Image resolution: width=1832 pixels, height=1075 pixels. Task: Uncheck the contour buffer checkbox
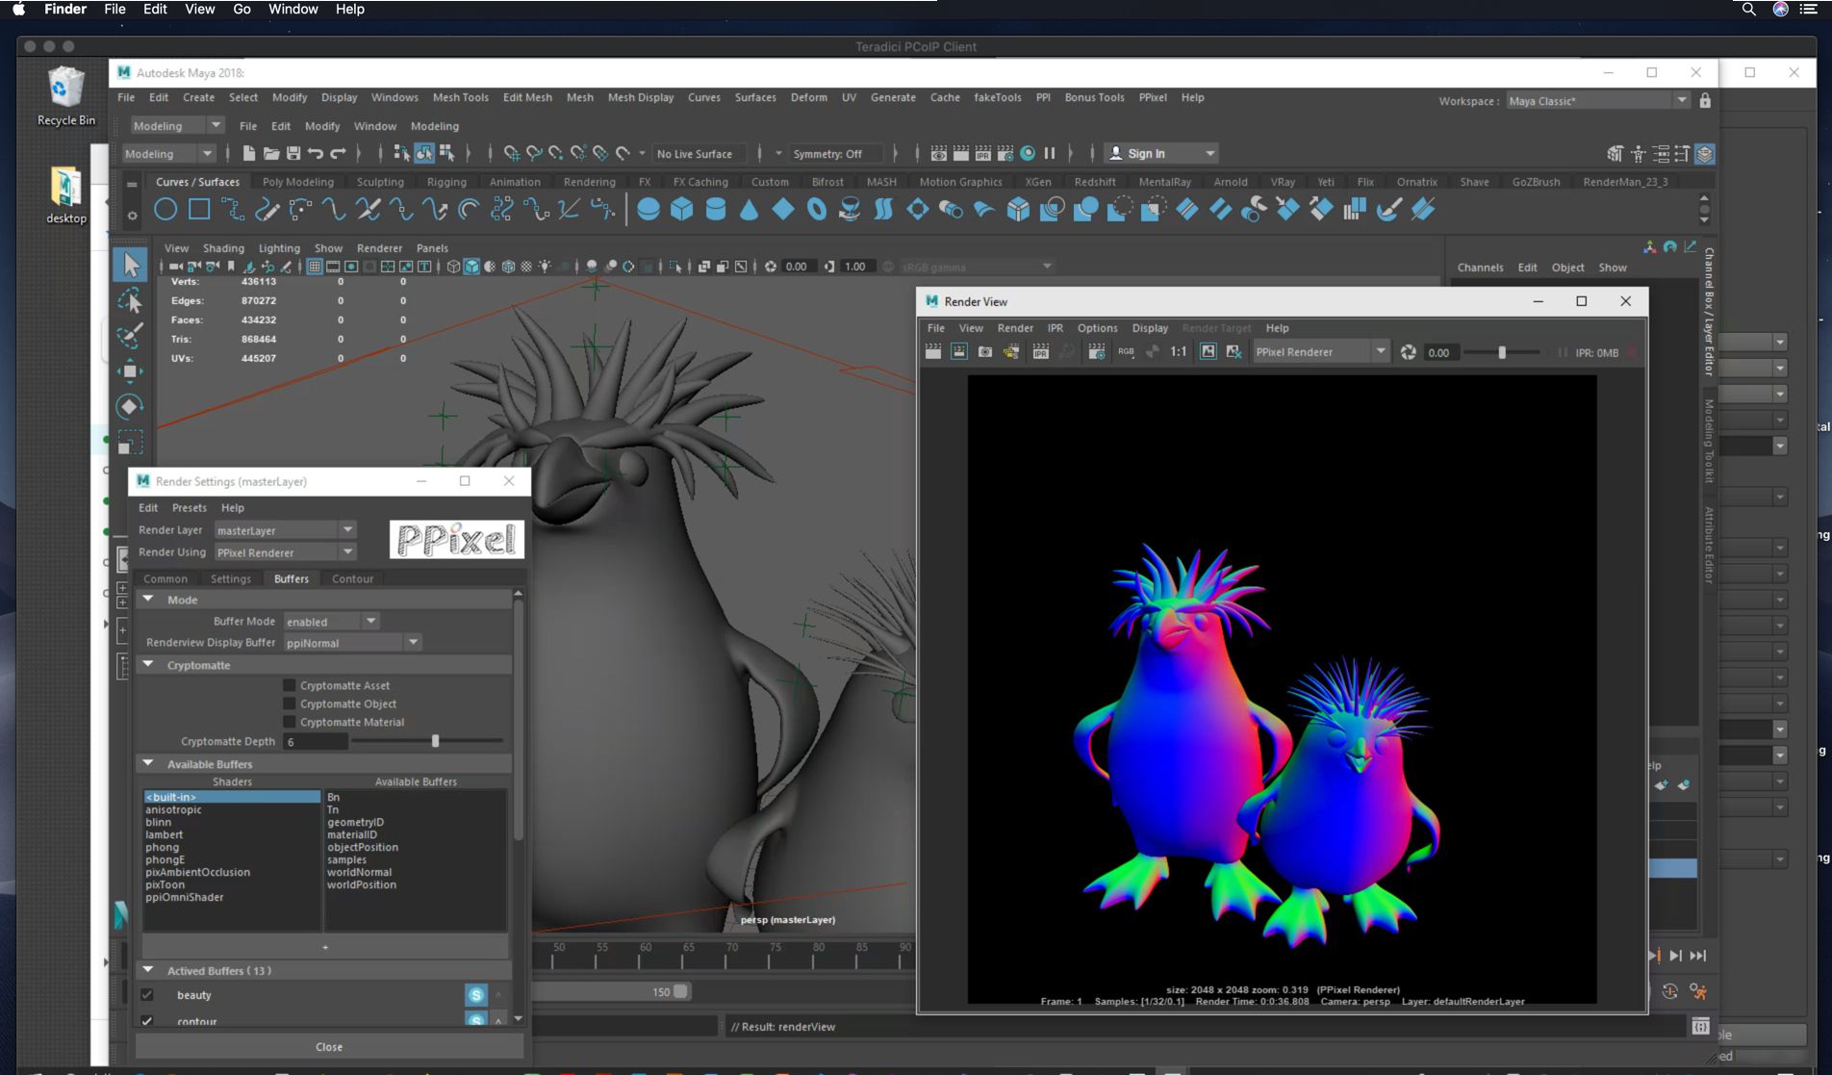point(147,1020)
